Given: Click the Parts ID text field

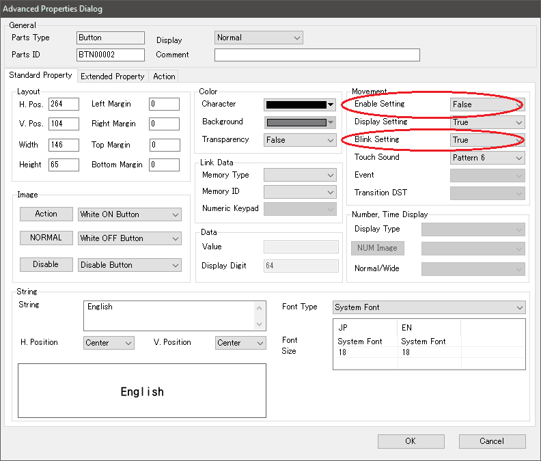Looking at the screenshot, I should click(x=111, y=55).
